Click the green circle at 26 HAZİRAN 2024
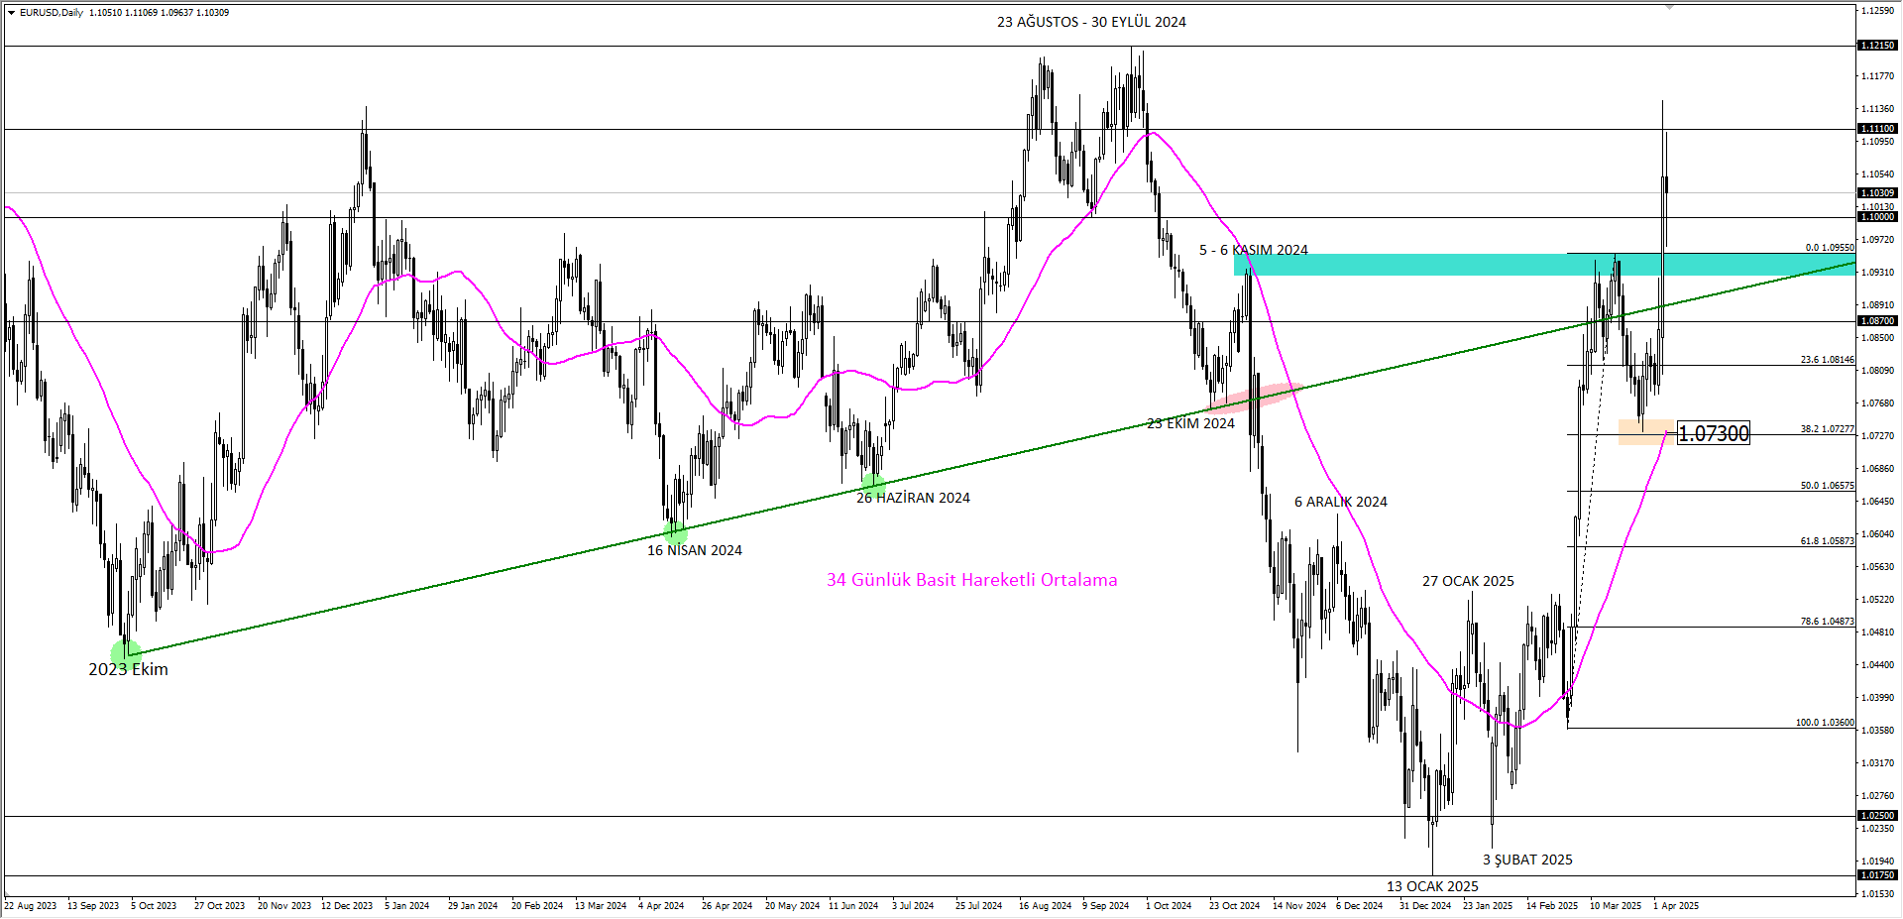This screenshot has height=919, width=1903. [x=873, y=485]
